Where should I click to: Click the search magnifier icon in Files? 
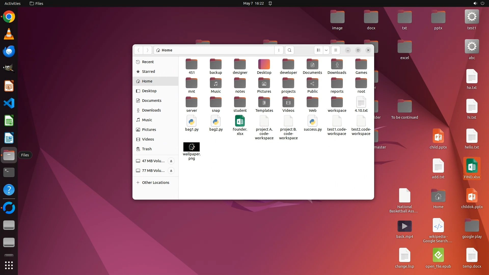click(x=289, y=50)
